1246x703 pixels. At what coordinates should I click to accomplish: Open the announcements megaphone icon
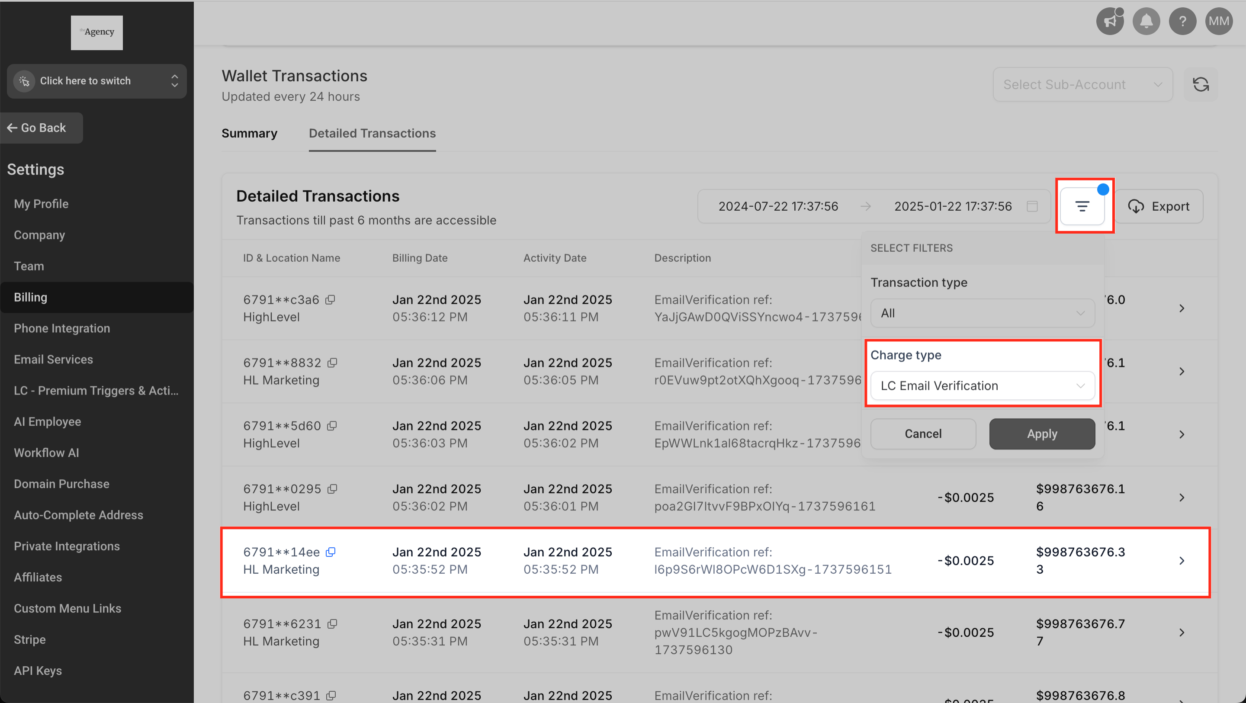(x=1110, y=21)
